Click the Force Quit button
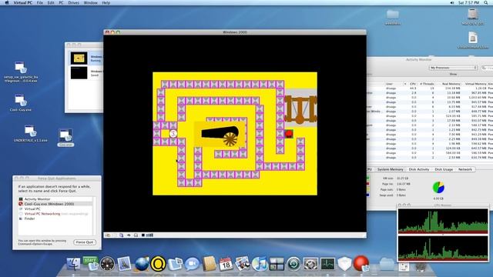Image resolution: width=493 pixels, height=277 pixels. pyautogui.click(x=85, y=242)
